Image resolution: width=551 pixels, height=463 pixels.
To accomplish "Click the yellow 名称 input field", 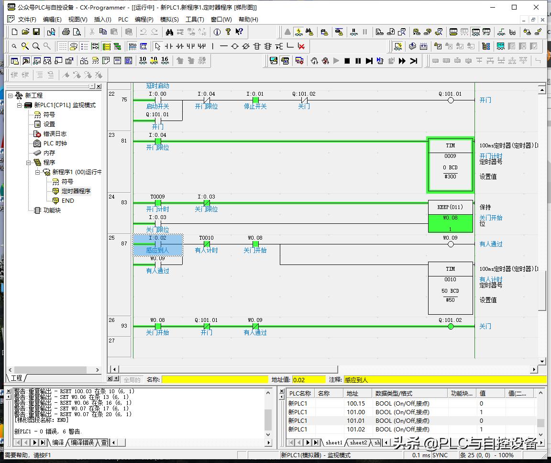I will coord(215,380).
